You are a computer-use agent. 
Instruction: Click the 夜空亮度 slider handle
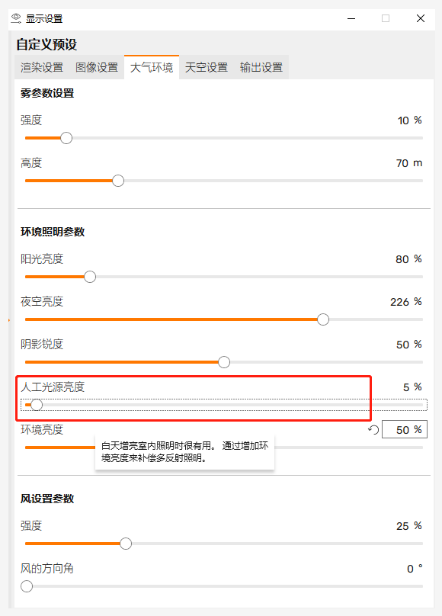tap(323, 319)
